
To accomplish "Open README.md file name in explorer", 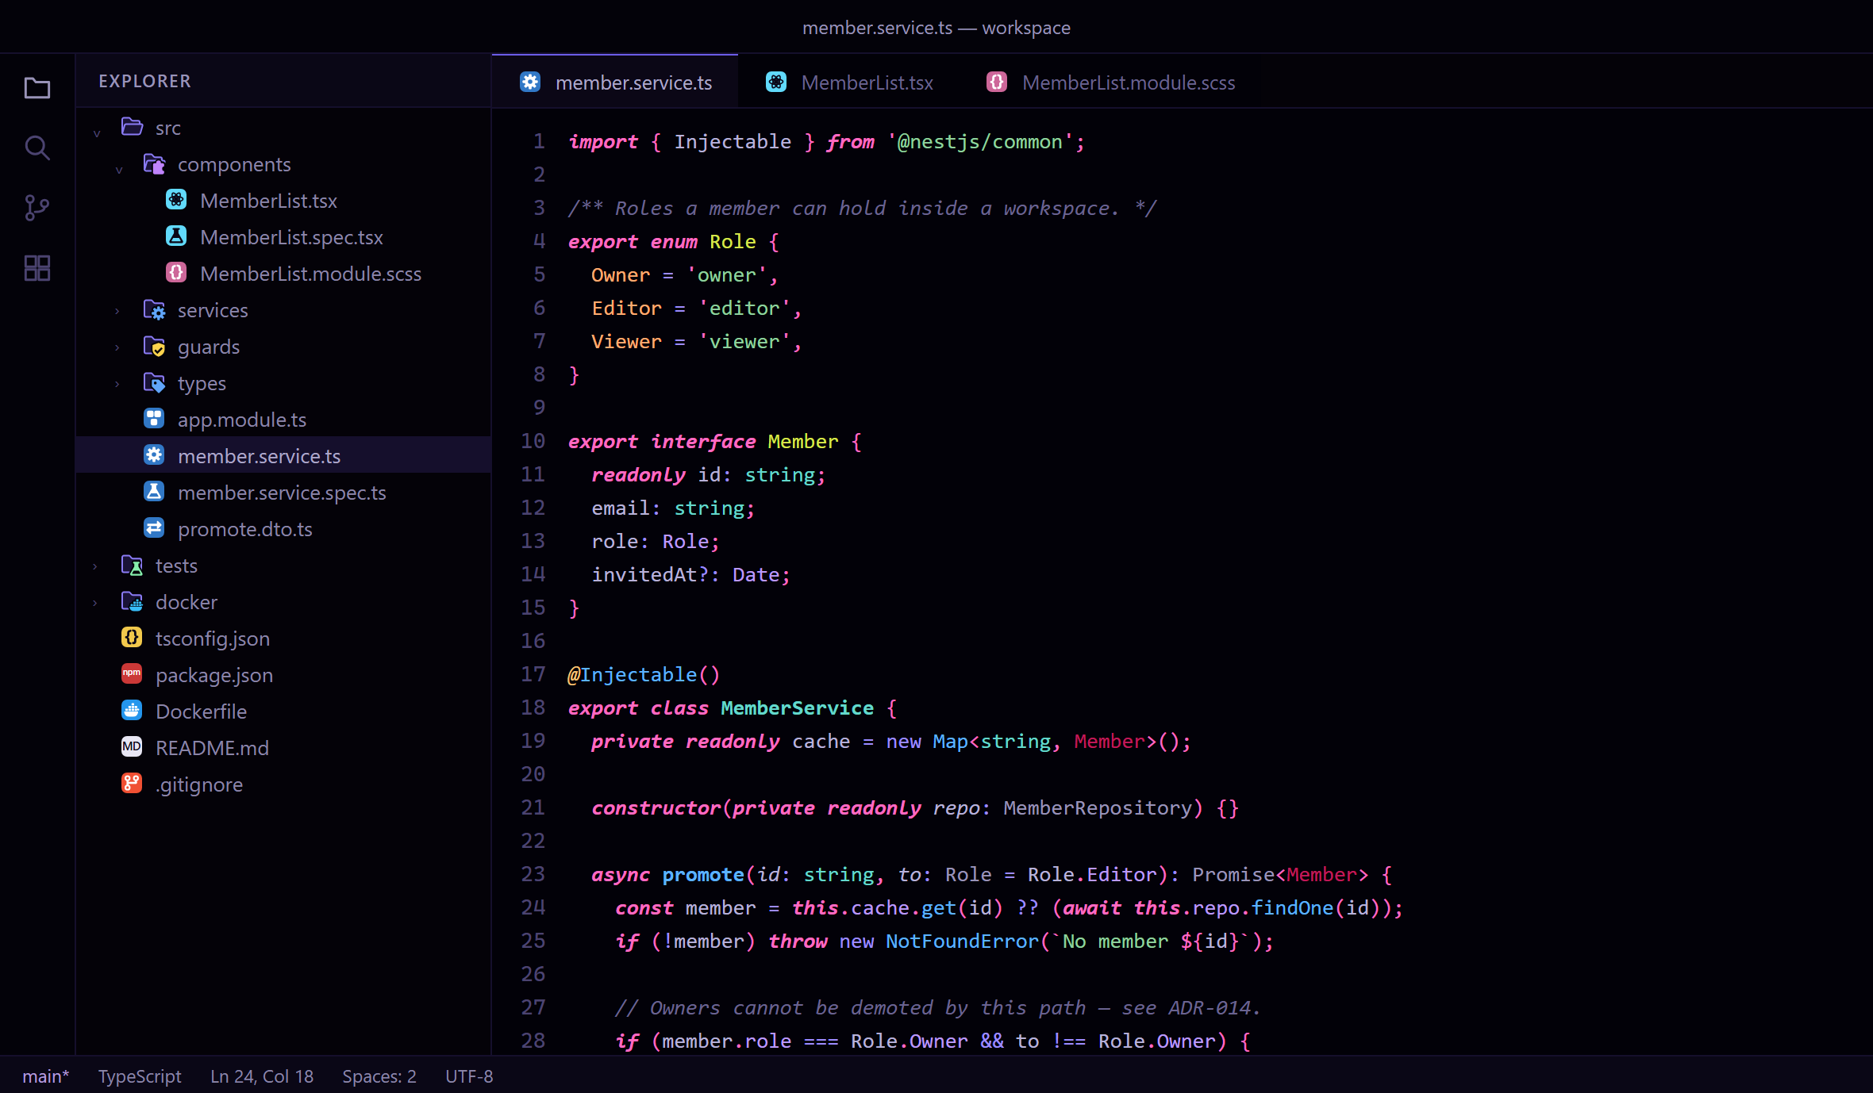I will [x=212, y=748].
